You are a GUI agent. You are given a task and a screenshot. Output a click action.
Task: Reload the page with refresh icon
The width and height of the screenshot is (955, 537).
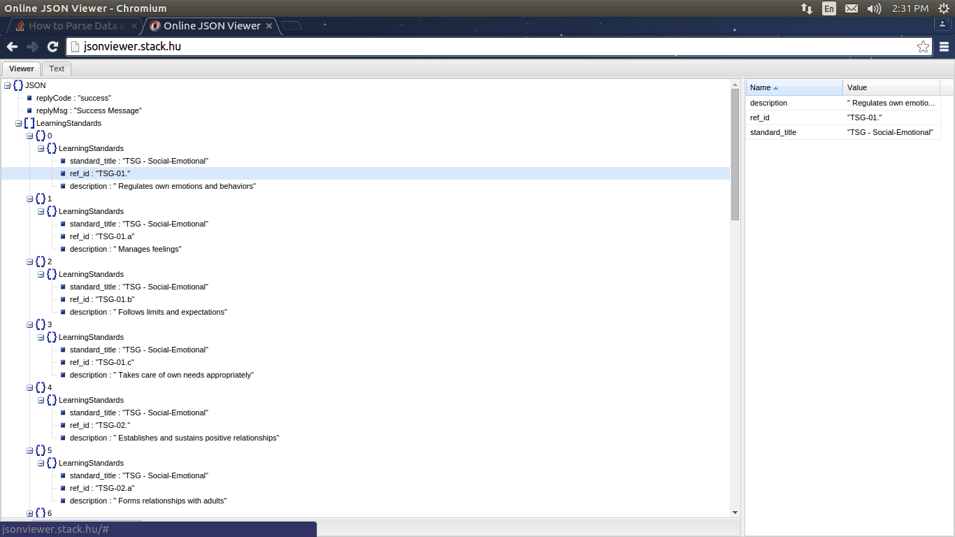(x=52, y=47)
